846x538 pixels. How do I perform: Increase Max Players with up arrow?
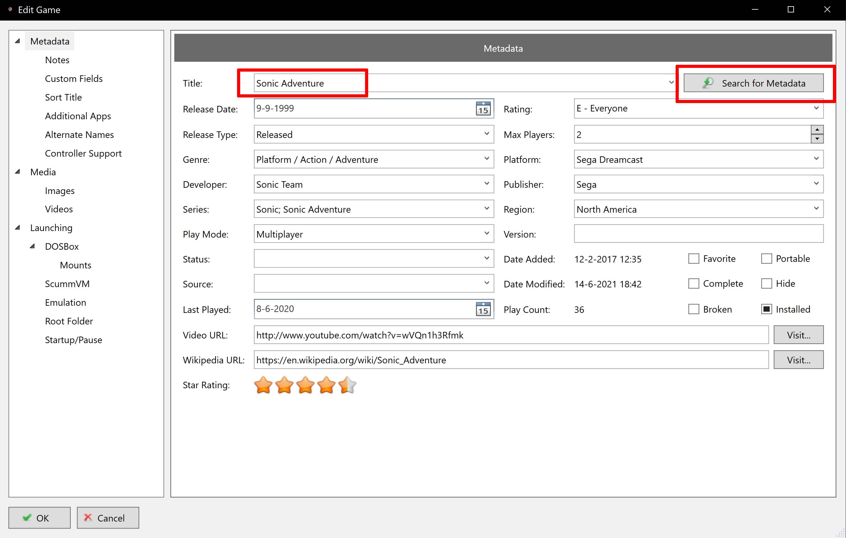[x=817, y=130]
